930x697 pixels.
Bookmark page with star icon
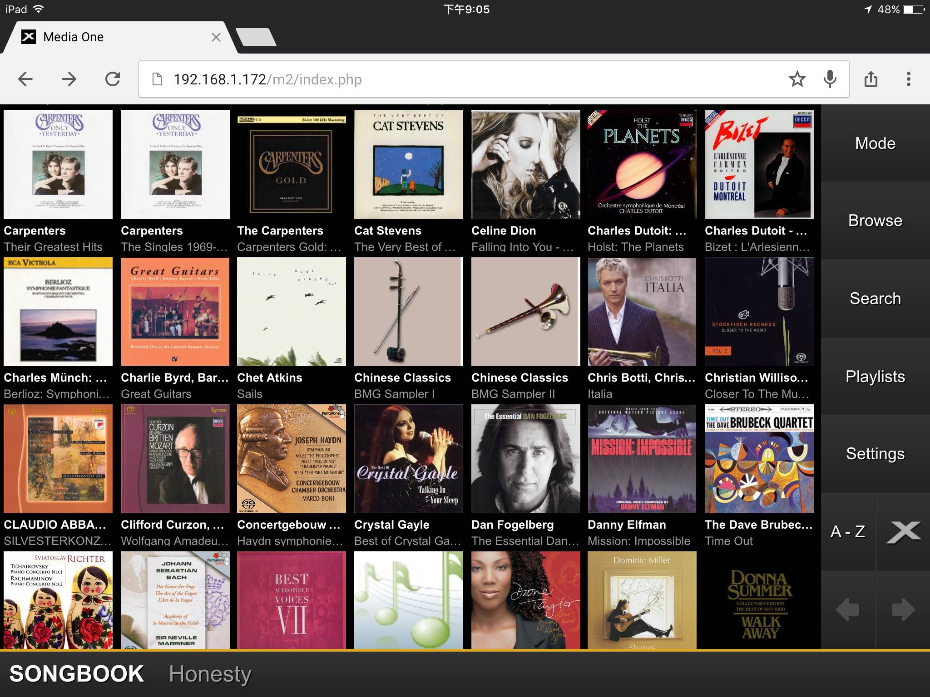coord(797,79)
